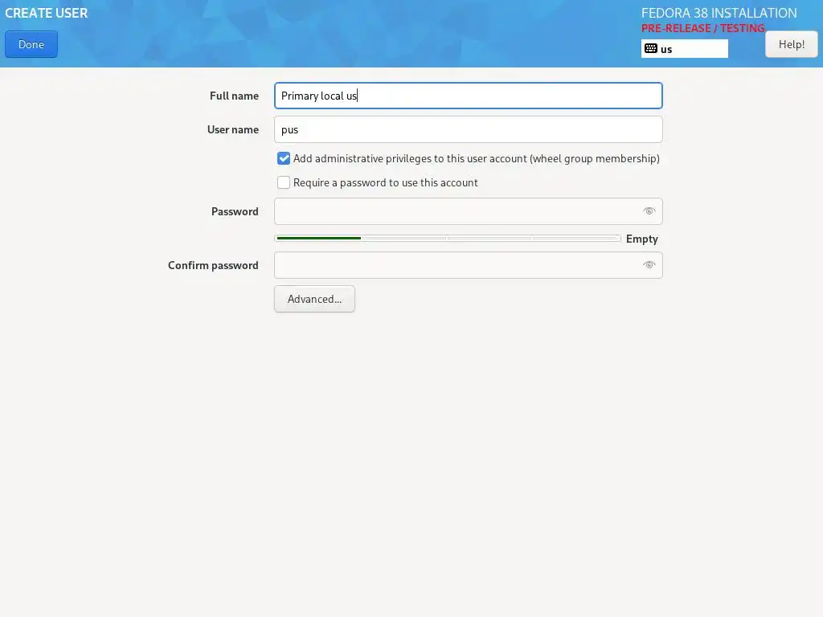The height and width of the screenshot is (617, 823).
Task: Click the password strength bar
Action: coord(448,238)
